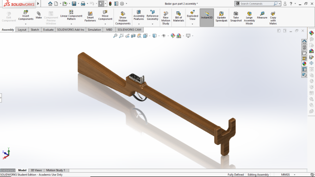Open File Explorer folder in task pane
This screenshot has width=315, height=177.
click(x=304, y=53)
